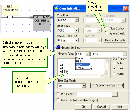Choose CMDA from modem type list
Viewport: 130px width, 111px height.
[83, 68]
